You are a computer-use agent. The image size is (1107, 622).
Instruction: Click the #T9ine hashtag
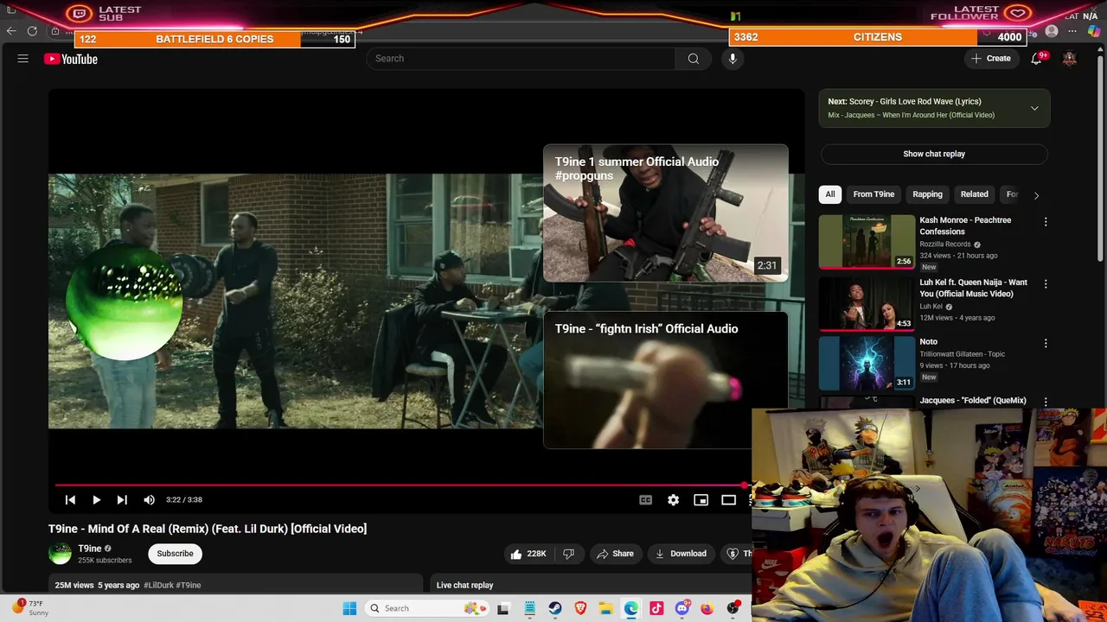coord(189,585)
